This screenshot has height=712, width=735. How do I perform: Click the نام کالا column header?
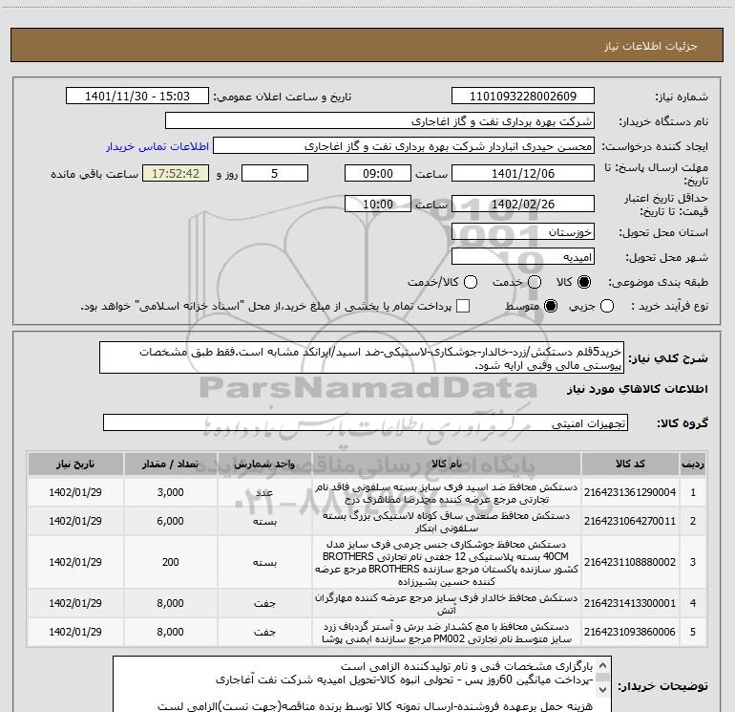(x=447, y=464)
